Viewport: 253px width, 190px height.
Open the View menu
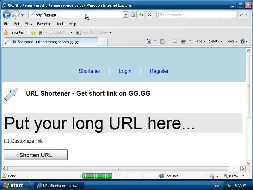tap(28, 24)
